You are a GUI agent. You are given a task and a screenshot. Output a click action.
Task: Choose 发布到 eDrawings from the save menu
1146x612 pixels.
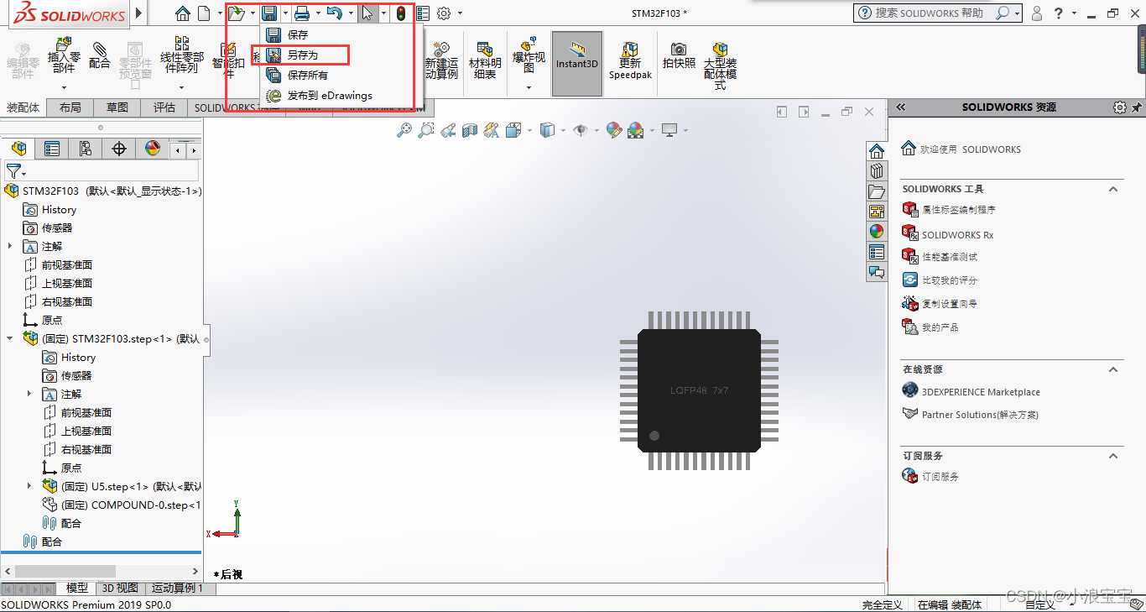pyautogui.click(x=329, y=96)
